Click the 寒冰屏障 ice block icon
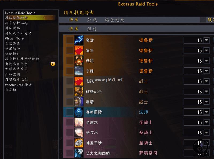Screen dimensions: 214x159 point(79,112)
